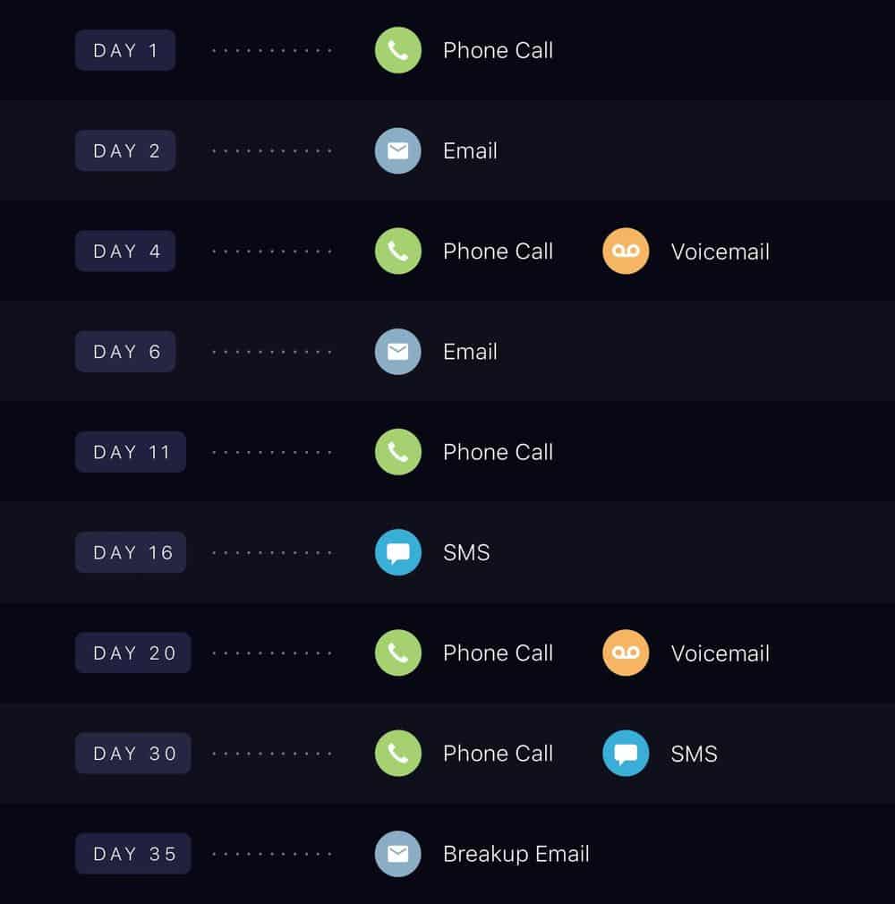Click the DAY 16 badge
Image resolution: width=895 pixels, height=904 pixels.
pyautogui.click(x=131, y=552)
